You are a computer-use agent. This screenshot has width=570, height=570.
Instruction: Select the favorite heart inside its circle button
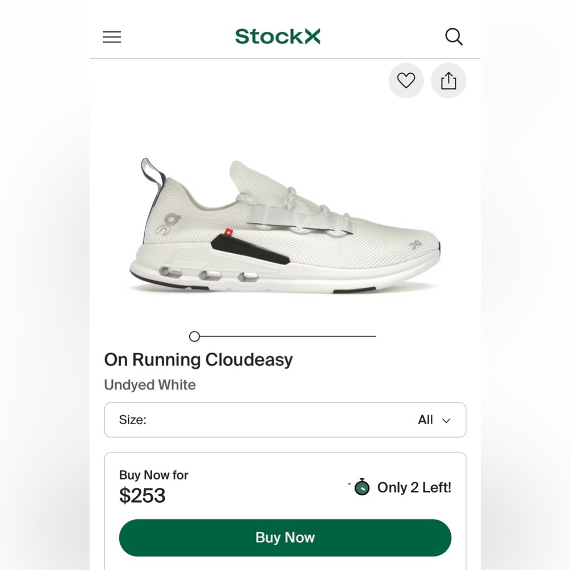(x=406, y=80)
